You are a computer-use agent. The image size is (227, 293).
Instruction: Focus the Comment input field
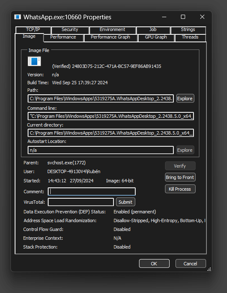pos(92,192)
